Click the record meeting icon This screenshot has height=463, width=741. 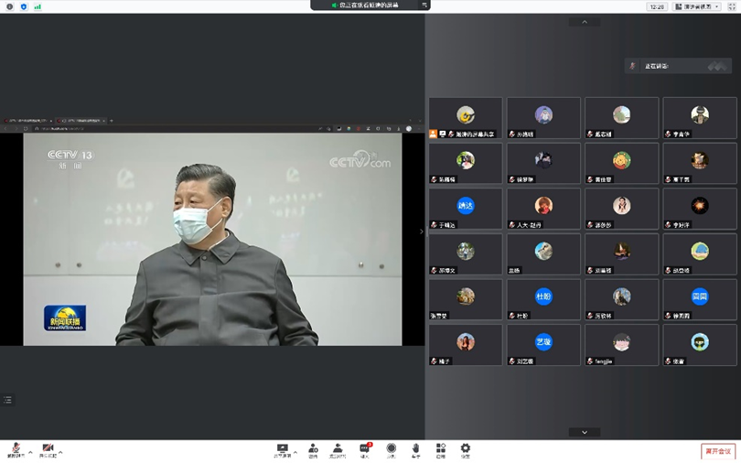click(391, 448)
